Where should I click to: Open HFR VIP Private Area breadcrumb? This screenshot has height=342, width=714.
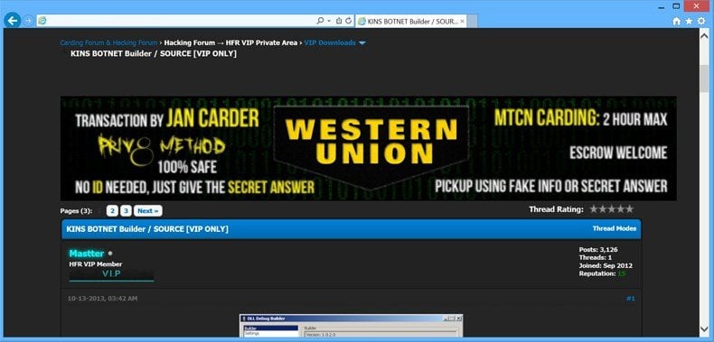261,42
